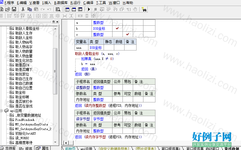Click the tree panel vertical scrollbar thumb
This screenshot has width=241, height=150.
[x=55, y=71]
